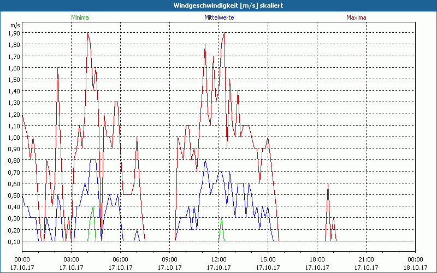Click the 0,10 y-axis value label
Image resolution: width=437 pixels, height=273 pixels.
click(14, 241)
